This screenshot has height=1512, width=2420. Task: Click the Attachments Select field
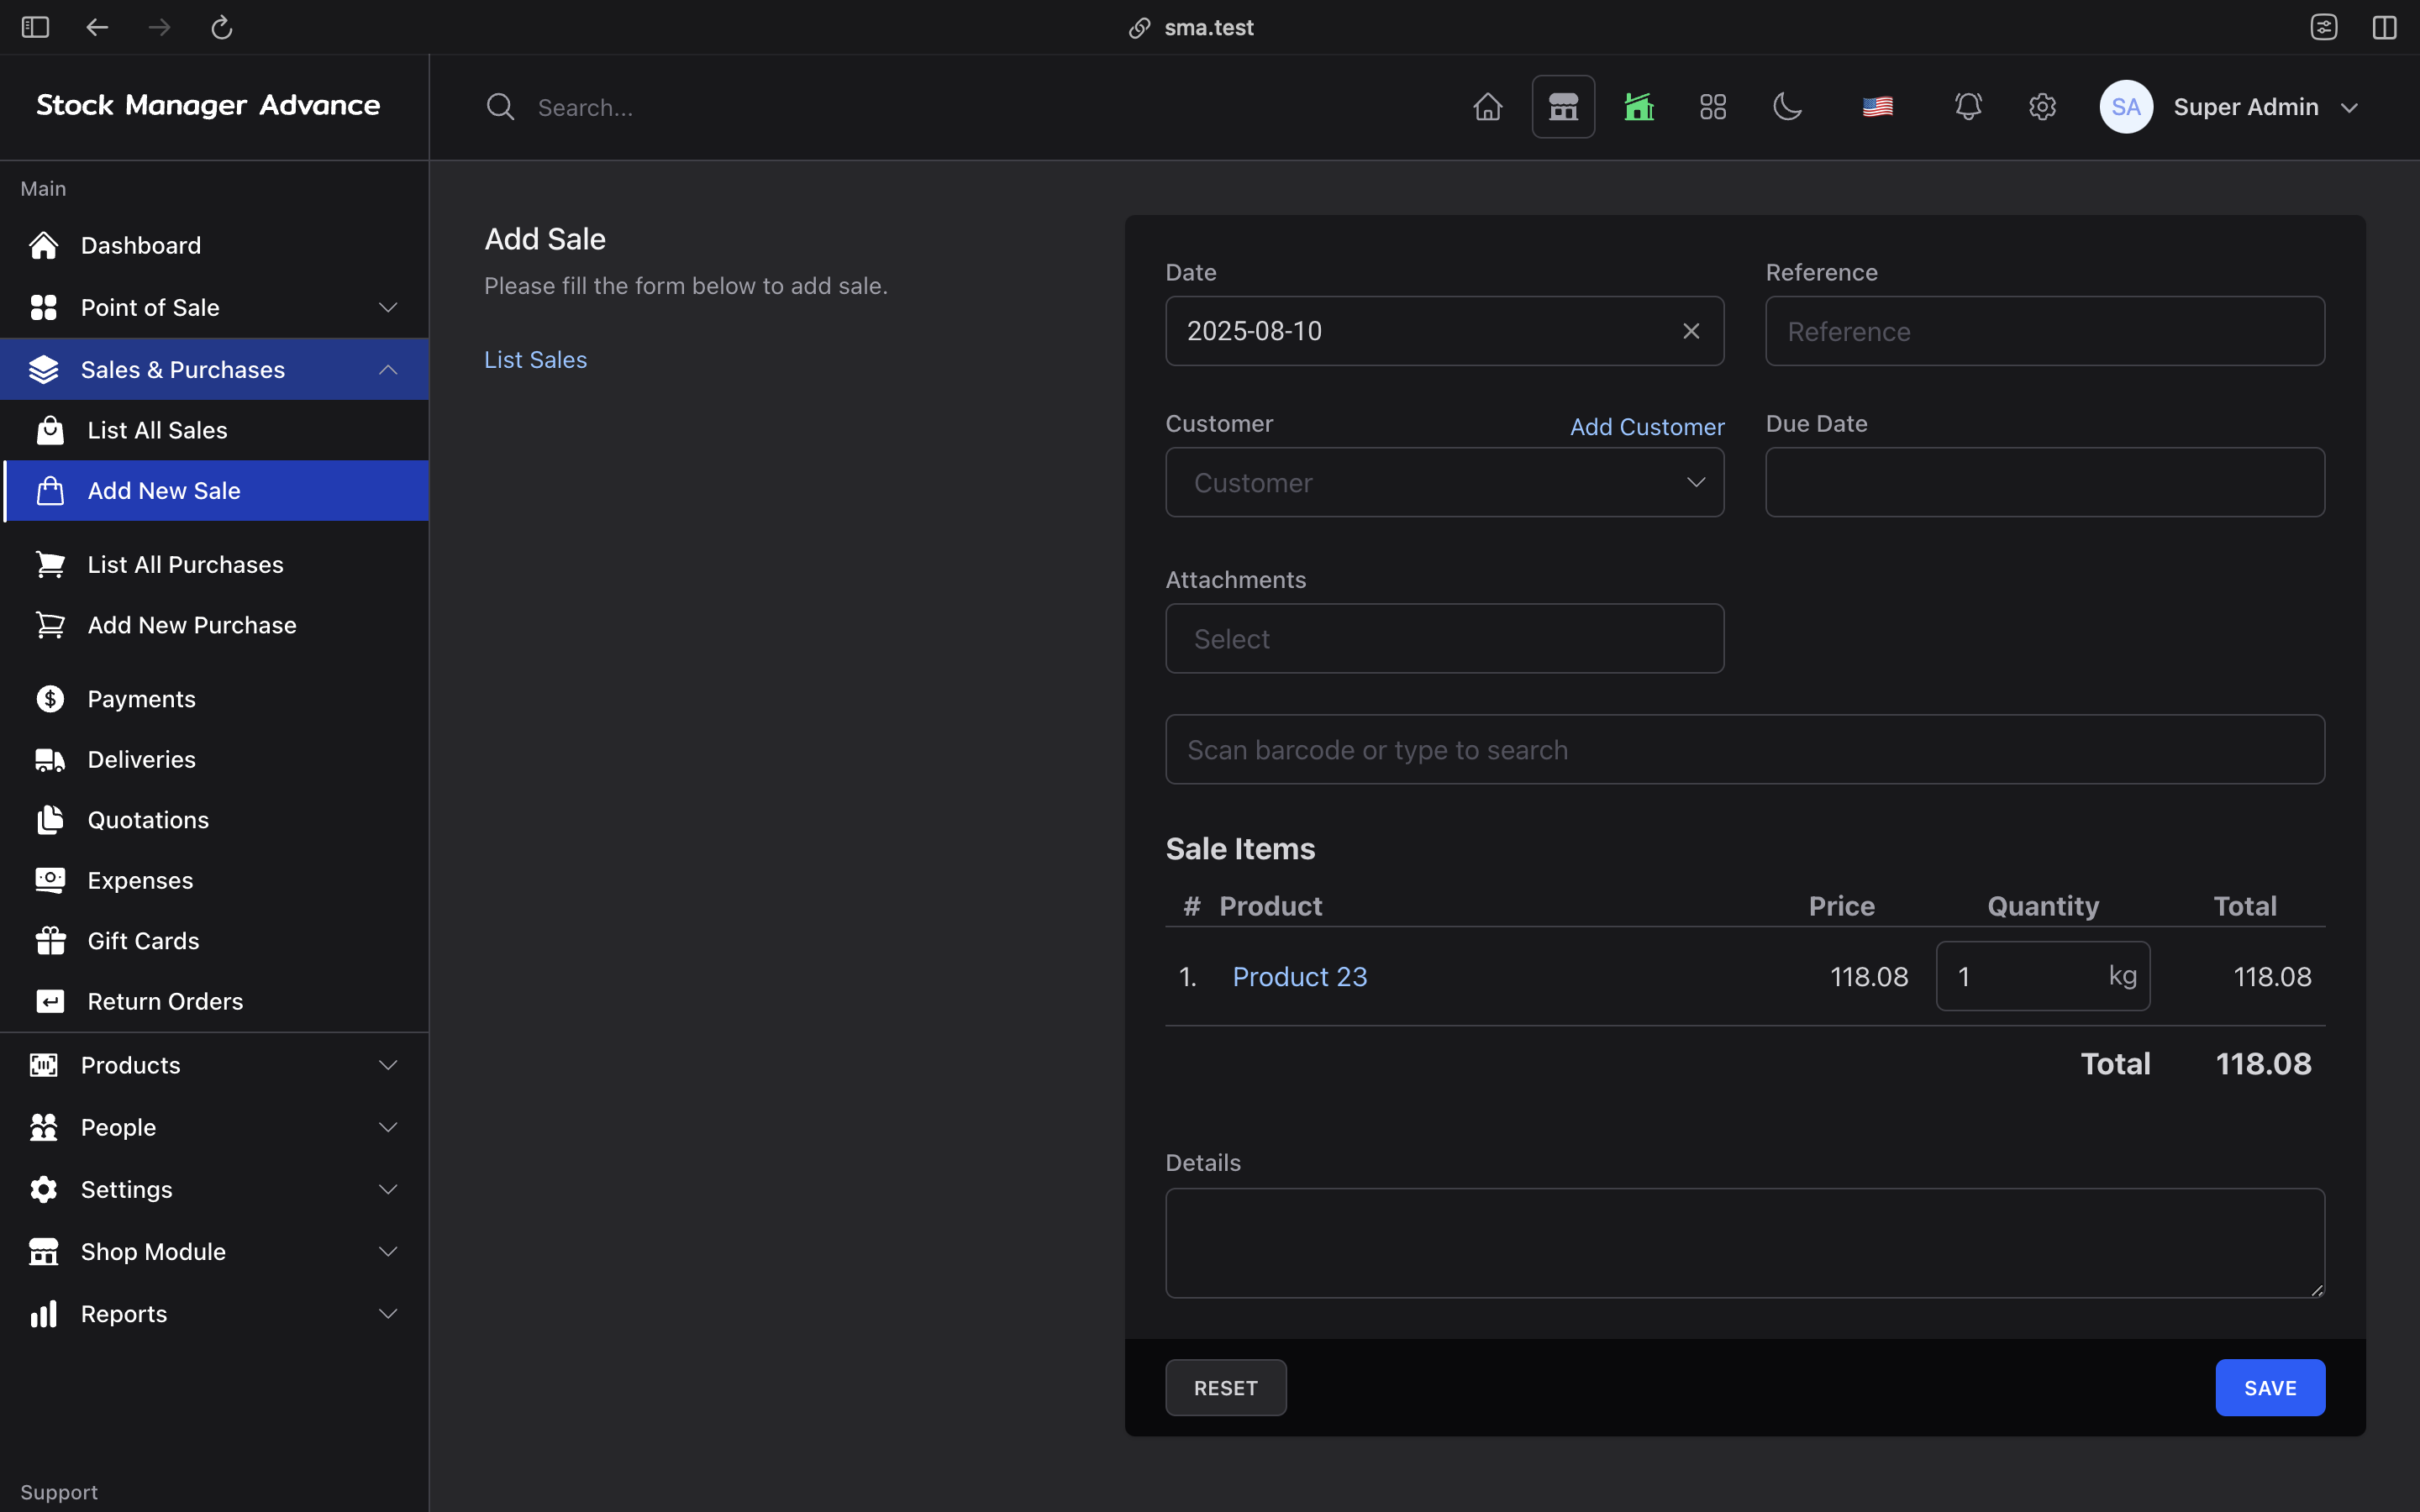1444,638
